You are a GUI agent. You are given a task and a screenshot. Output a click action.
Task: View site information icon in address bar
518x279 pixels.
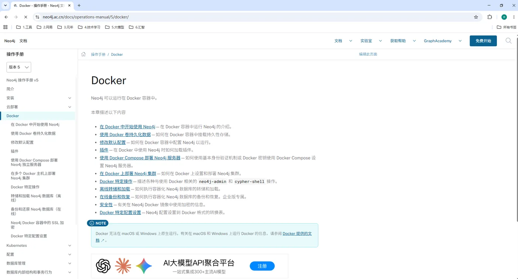(x=37, y=17)
